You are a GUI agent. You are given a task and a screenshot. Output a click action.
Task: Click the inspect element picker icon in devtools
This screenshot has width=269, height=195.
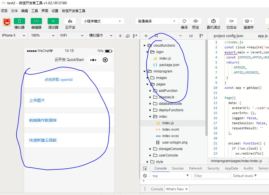[x=145, y=169]
